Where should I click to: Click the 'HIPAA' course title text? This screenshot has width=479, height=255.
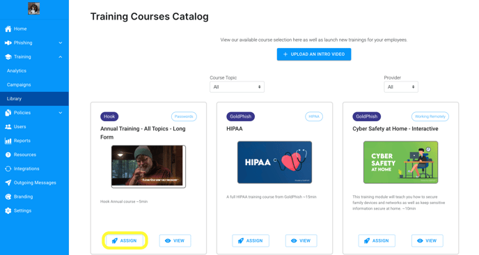(235, 129)
